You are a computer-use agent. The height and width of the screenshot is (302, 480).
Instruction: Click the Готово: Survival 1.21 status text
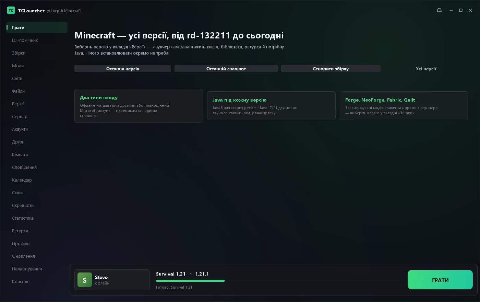pos(174,287)
